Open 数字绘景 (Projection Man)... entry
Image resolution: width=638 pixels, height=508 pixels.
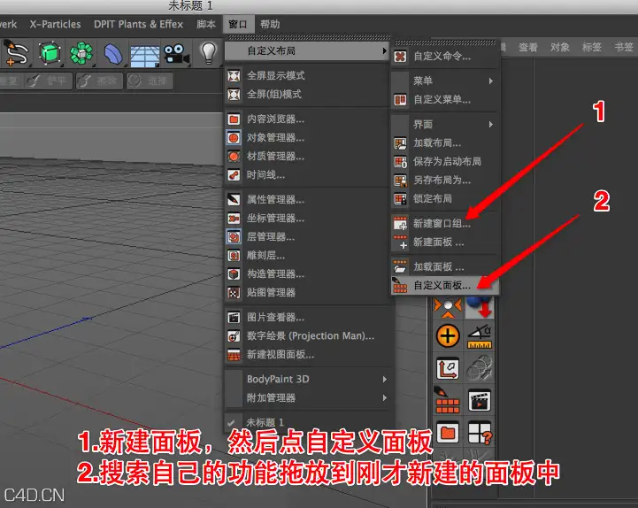point(307,335)
